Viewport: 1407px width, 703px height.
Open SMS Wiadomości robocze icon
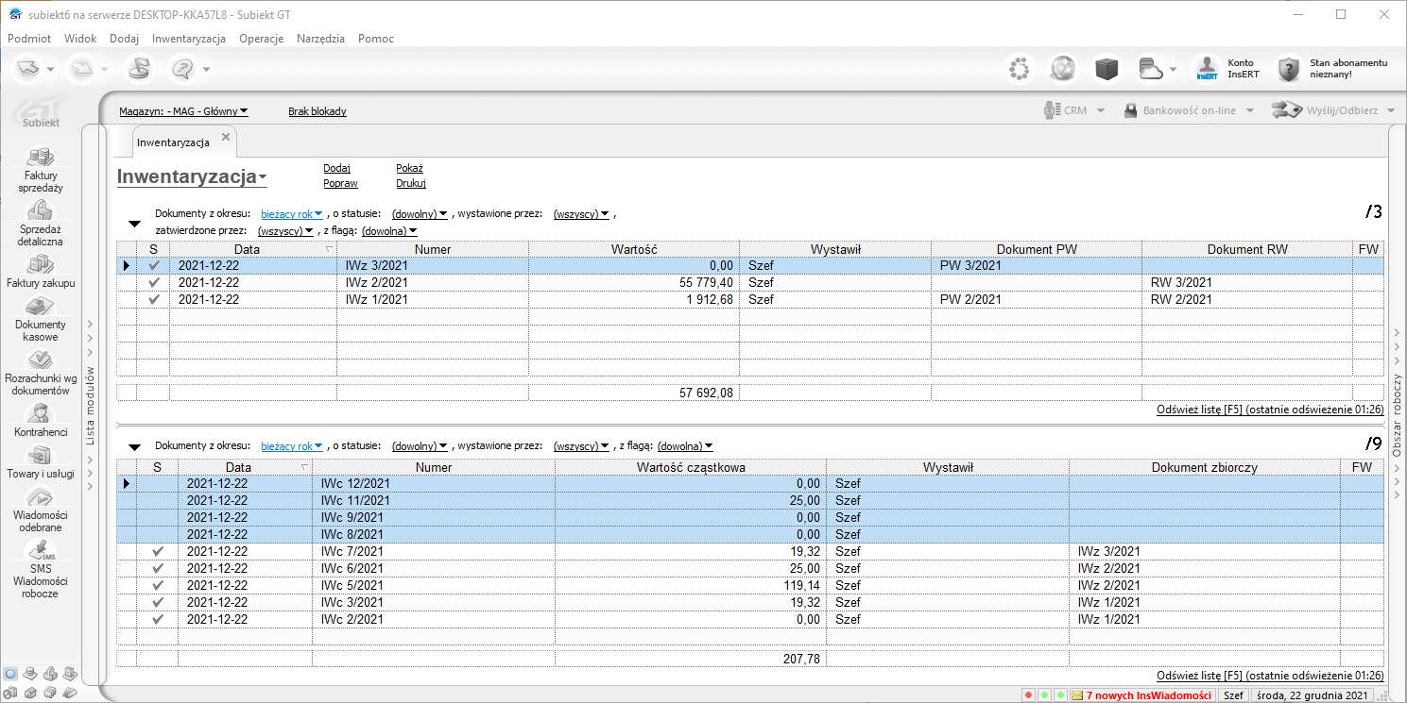pos(40,551)
